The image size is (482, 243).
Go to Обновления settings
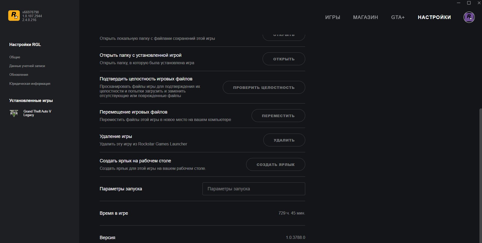click(x=19, y=74)
